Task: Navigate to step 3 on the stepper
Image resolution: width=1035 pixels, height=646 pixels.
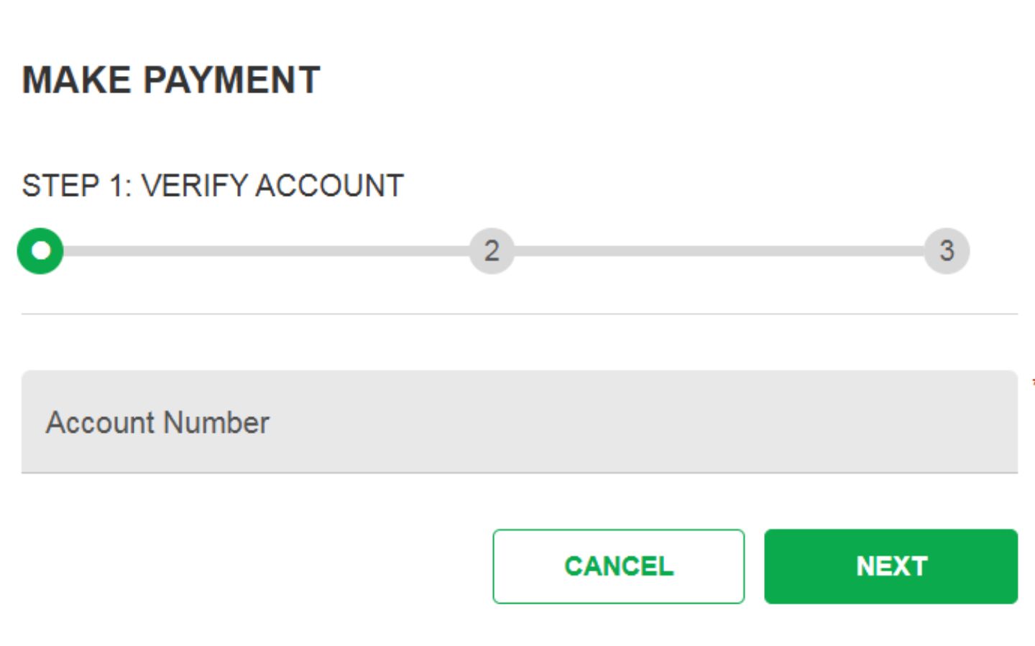Action: [947, 251]
